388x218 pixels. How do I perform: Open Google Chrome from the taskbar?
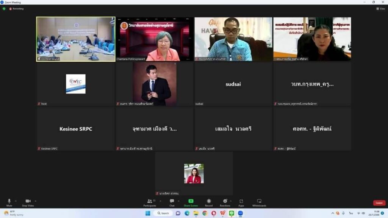click(x=205, y=213)
